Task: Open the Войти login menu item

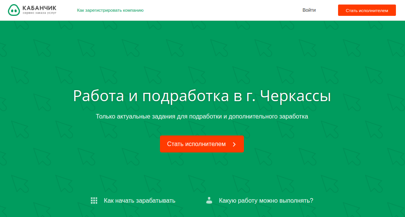Action: point(309,10)
